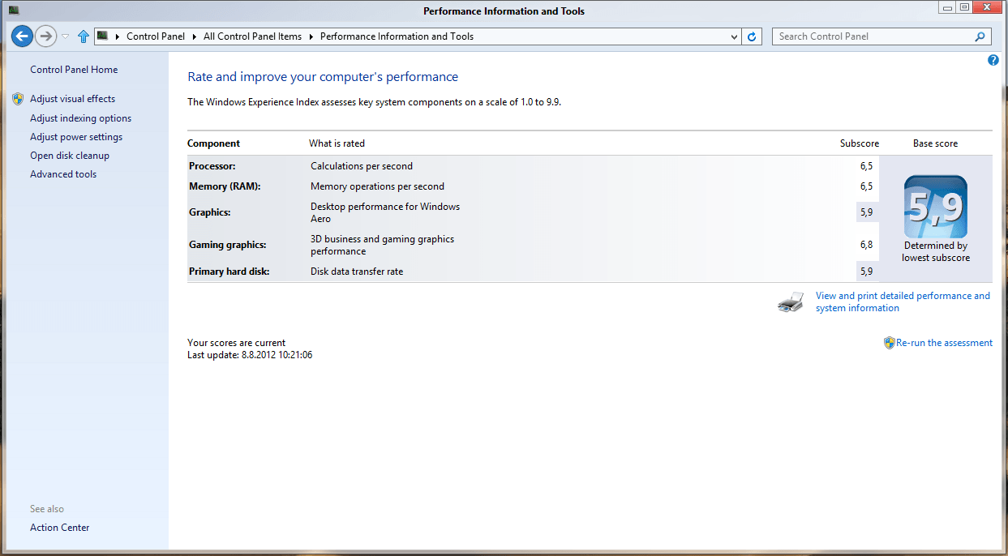1008x556 pixels.
Task: Expand arrow after All Control Panel Items
Action: click(x=311, y=36)
